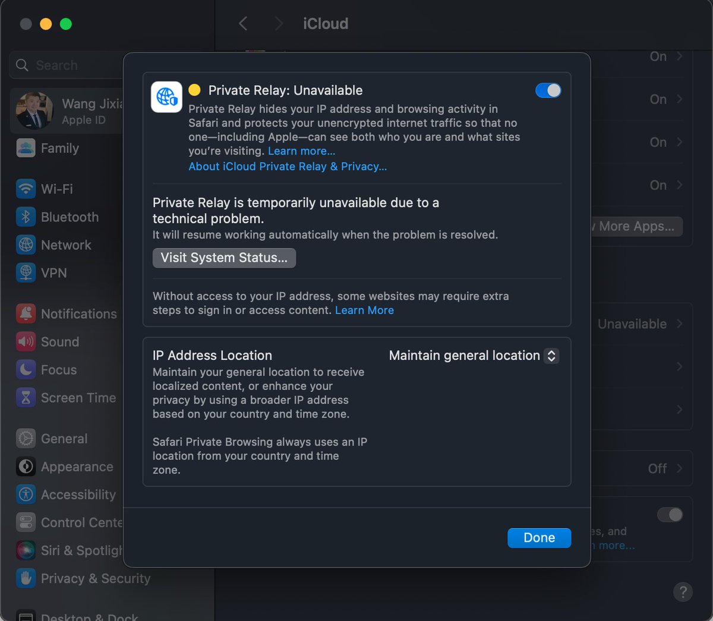Screen dimensions: 713x621
Task: Open Wi-Fi settings icon
Action: pos(26,189)
